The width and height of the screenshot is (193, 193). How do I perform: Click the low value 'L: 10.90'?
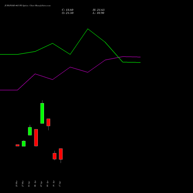click(x=98, y=13)
